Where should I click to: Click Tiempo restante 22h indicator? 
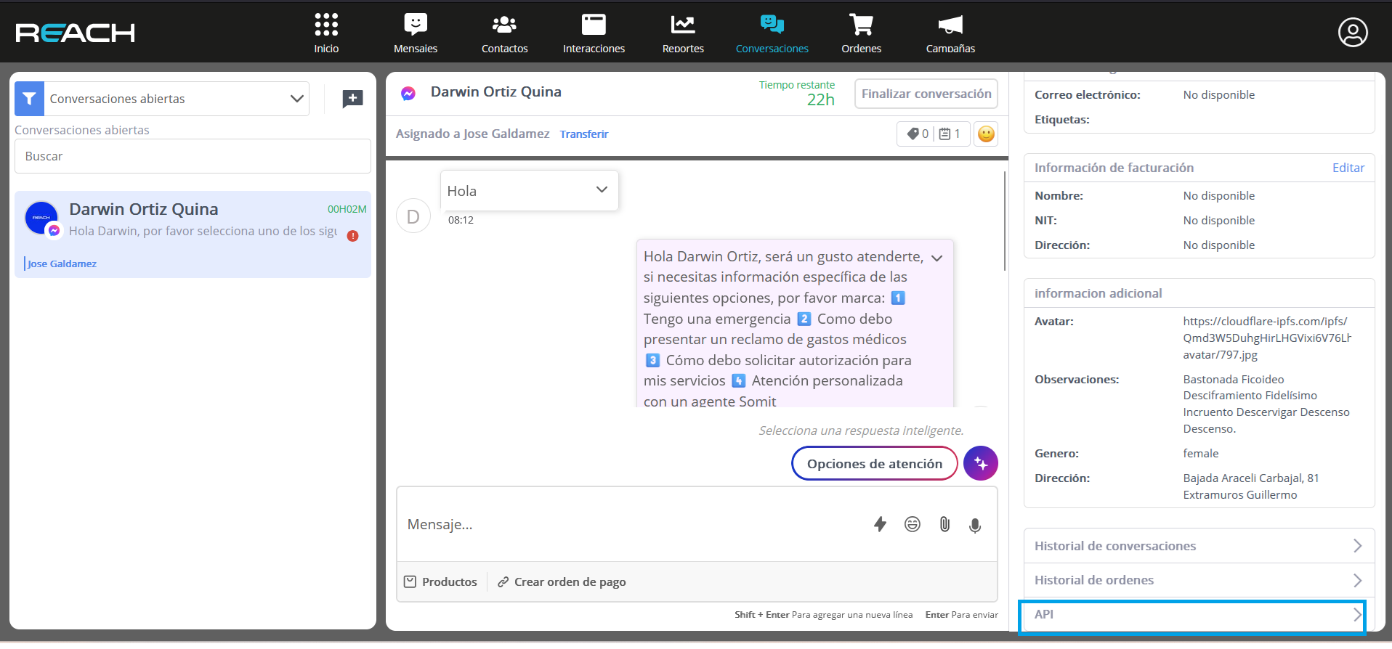[x=797, y=94]
